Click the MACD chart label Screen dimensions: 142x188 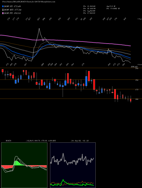9,141
